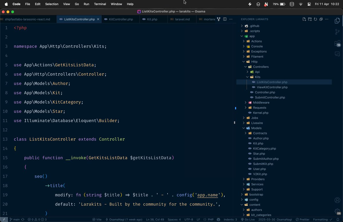Click the OsamaNagi (1 week ago) blame text
Viewport: 343px width, 222px height.
[x=124, y=219]
